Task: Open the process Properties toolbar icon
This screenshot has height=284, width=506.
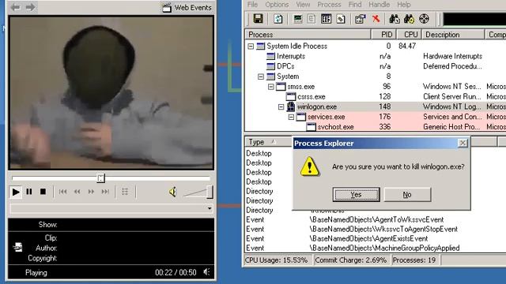Action: [x=361, y=19]
